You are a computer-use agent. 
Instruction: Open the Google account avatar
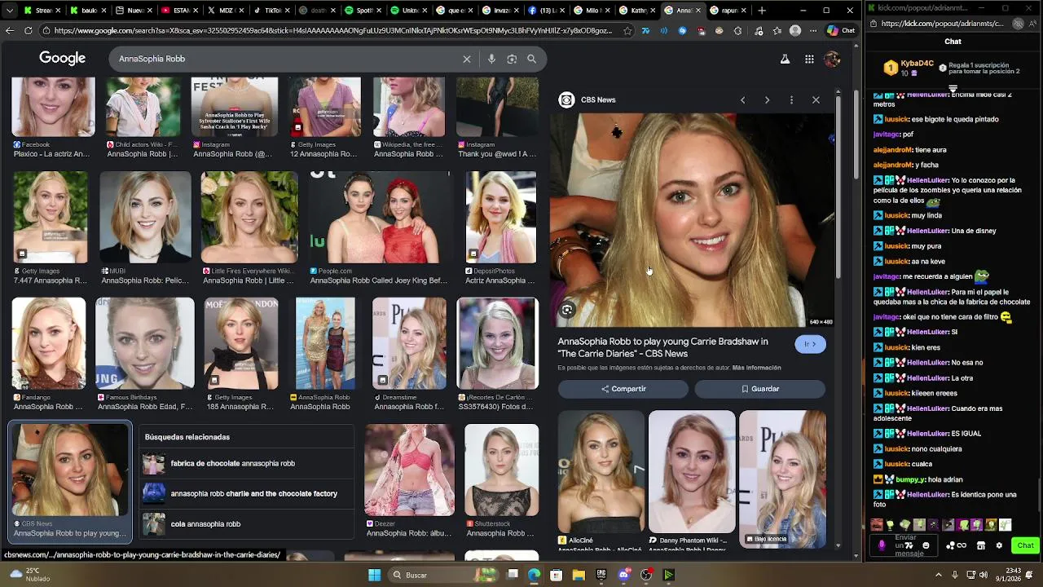point(832,59)
